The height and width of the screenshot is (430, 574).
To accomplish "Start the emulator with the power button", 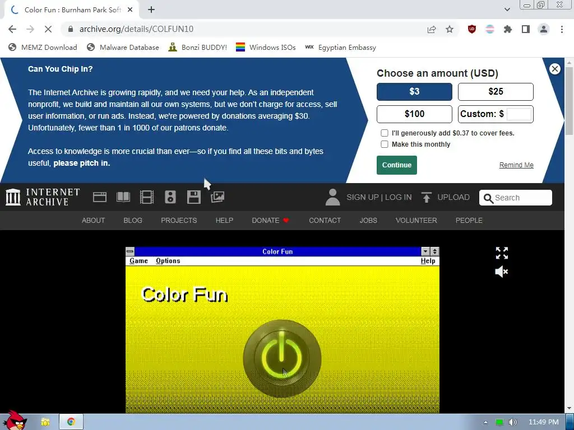I will [283, 358].
